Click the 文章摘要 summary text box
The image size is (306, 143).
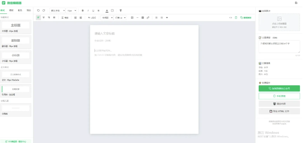(279, 47)
